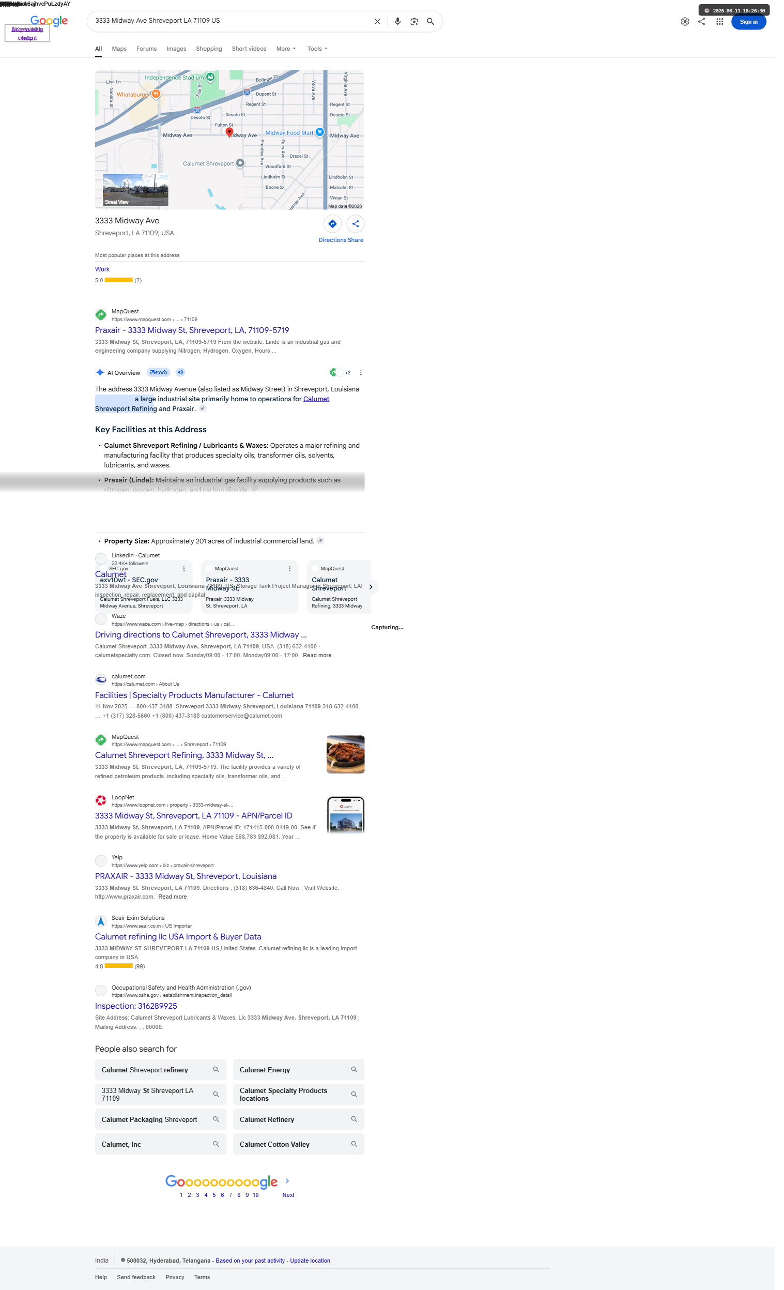Switch to the Forums tab

point(147,49)
